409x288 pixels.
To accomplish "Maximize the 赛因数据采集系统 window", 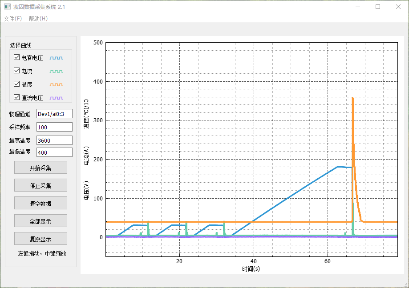I will [x=378, y=7].
